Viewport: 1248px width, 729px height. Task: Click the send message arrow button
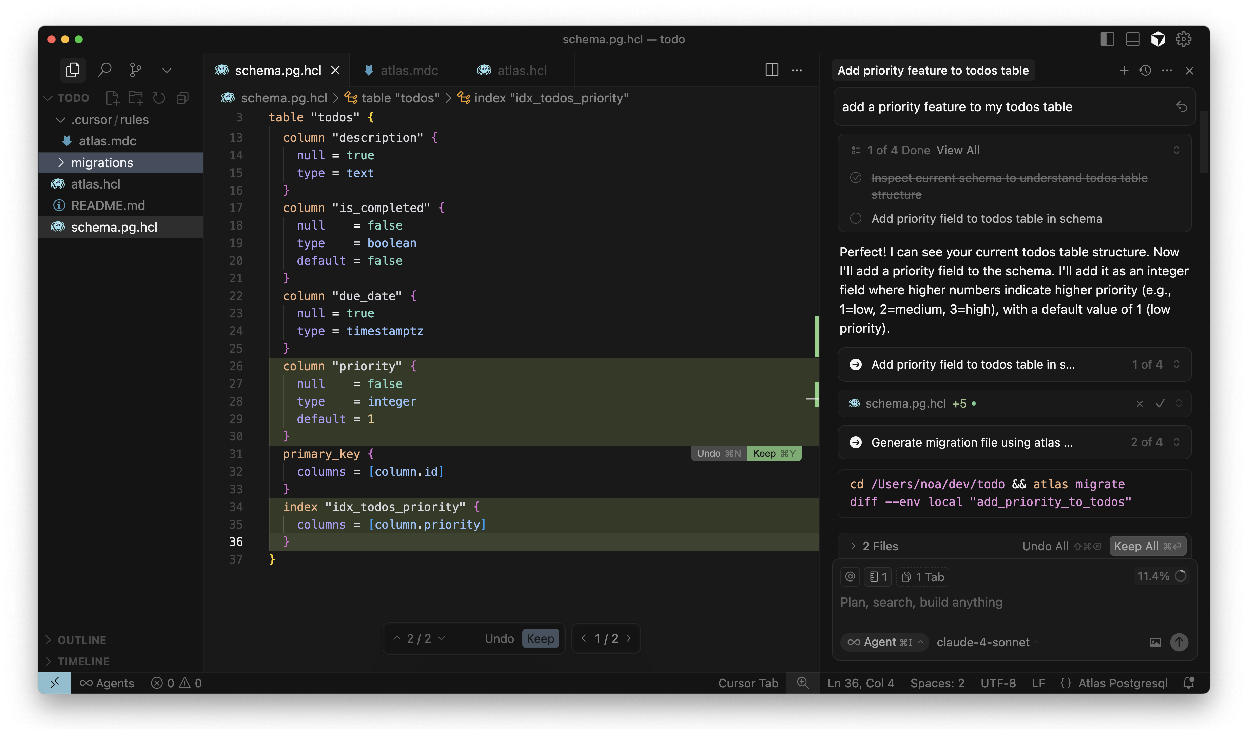click(x=1179, y=642)
